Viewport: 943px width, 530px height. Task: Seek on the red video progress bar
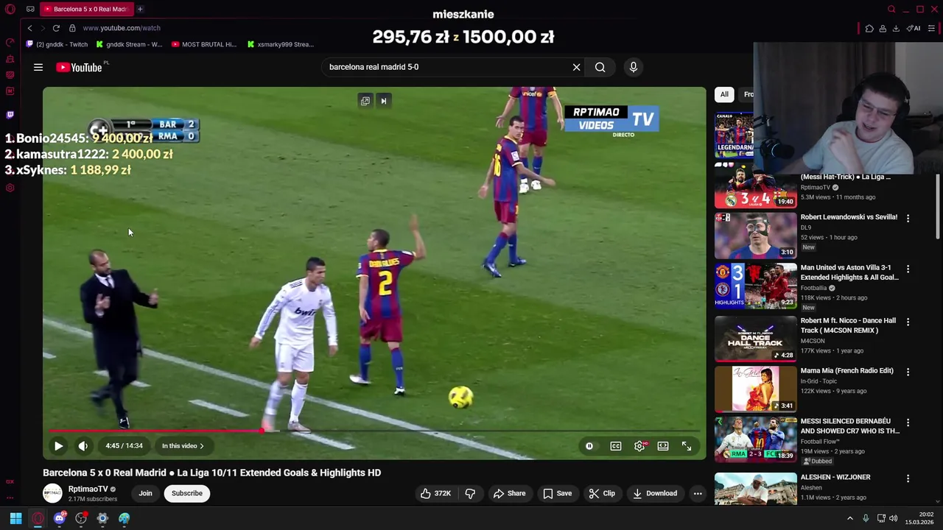pyautogui.click(x=374, y=431)
